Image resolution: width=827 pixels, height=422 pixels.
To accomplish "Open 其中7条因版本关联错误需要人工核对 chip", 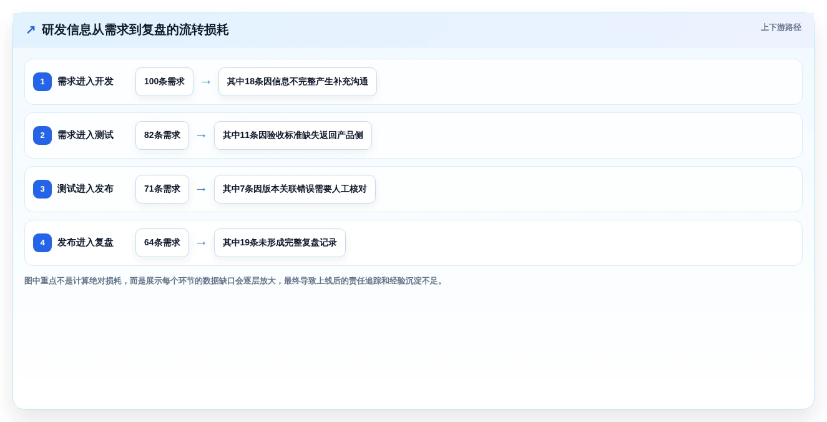I will (x=295, y=189).
